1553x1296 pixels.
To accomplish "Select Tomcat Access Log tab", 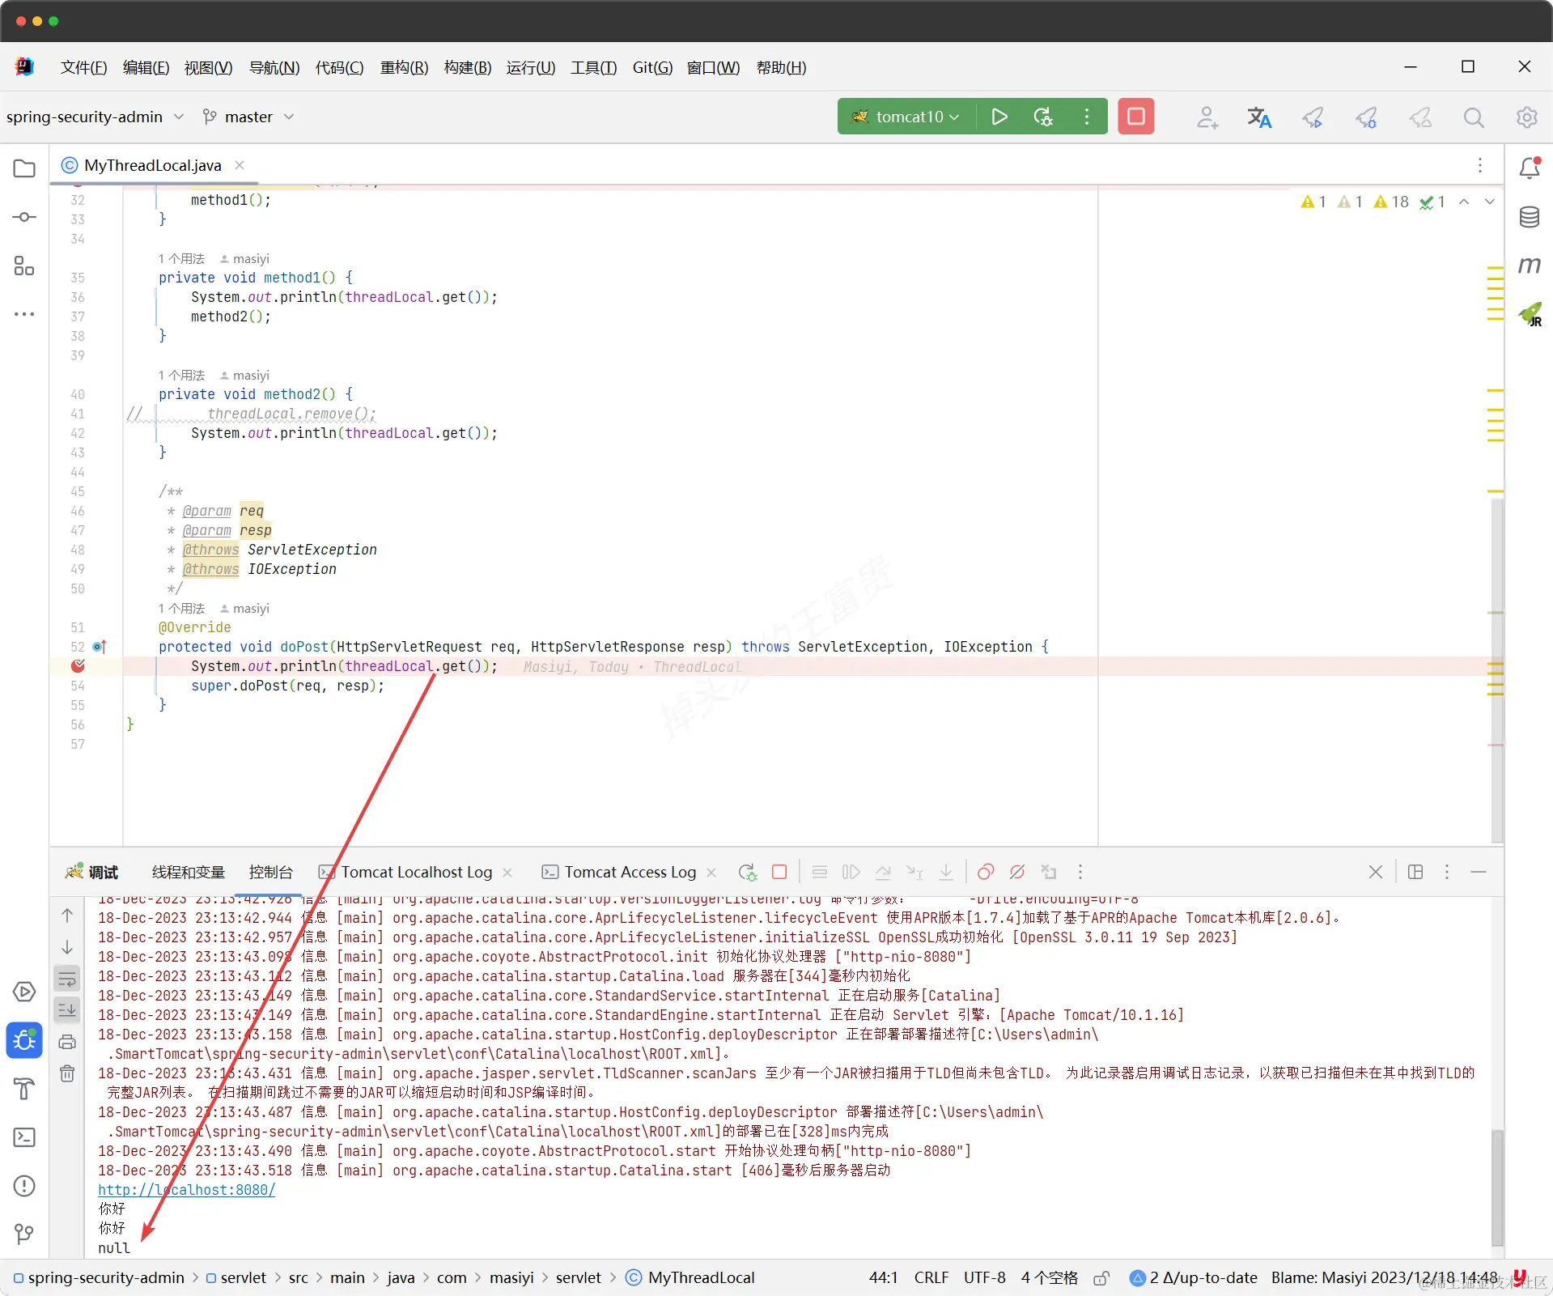I will coord(630,872).
